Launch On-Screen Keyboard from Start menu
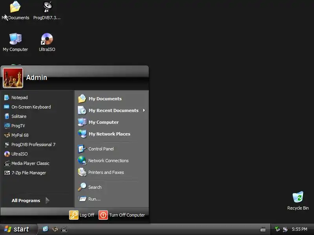 coord(37,107)
